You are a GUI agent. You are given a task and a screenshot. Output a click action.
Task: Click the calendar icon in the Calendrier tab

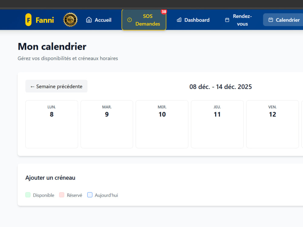point(271,20)
